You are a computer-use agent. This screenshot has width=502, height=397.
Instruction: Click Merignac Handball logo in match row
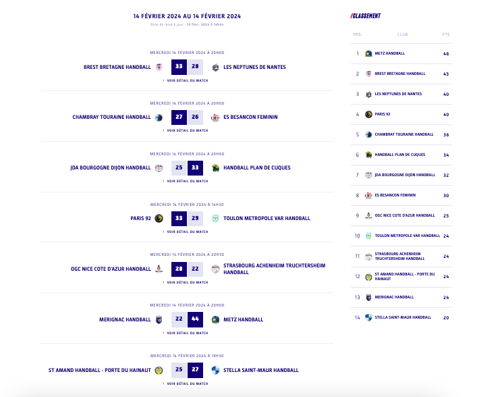[159, 319]
